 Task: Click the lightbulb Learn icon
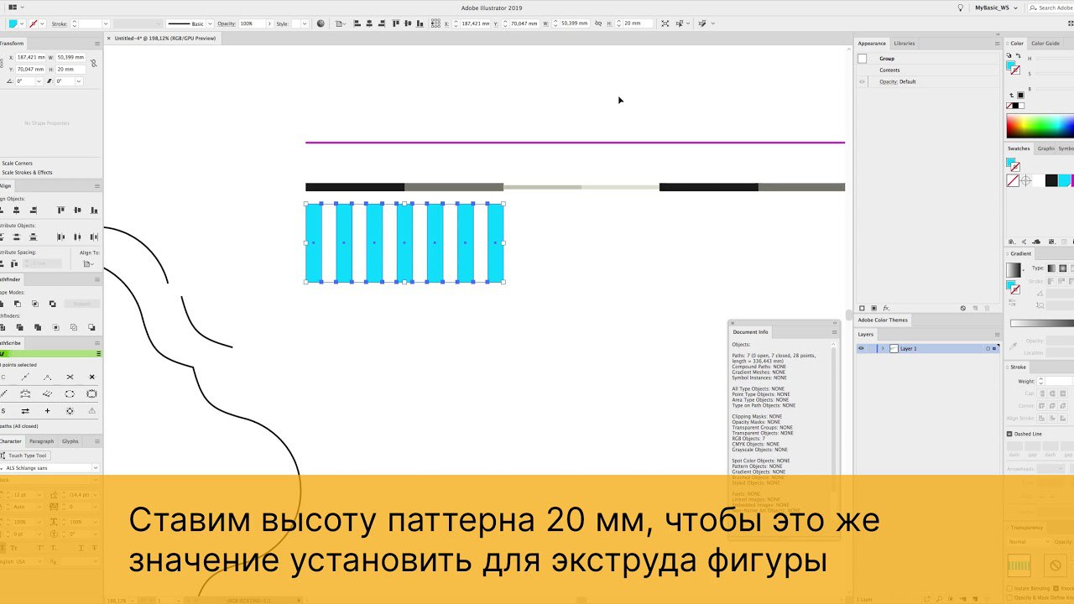tap(961, 8)
